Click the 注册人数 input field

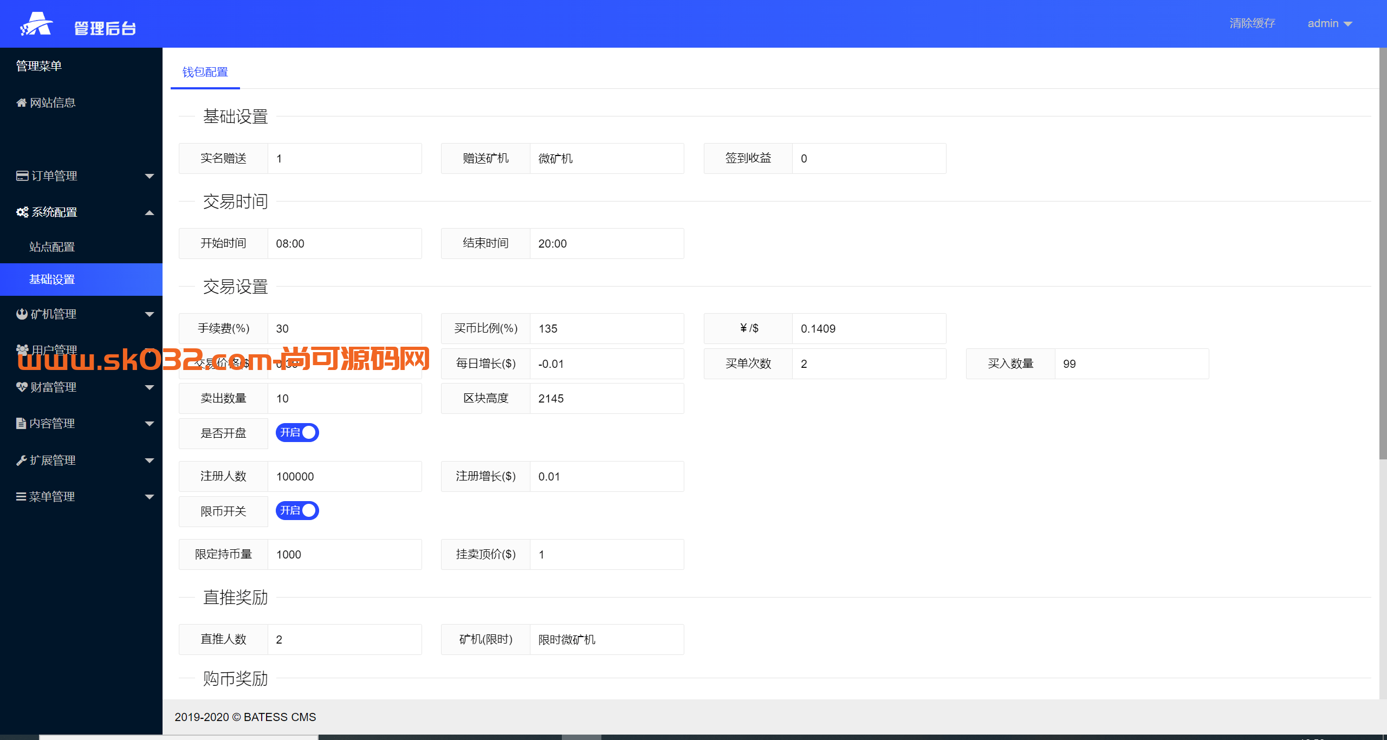pyautogui.click(x=345, y=477)
